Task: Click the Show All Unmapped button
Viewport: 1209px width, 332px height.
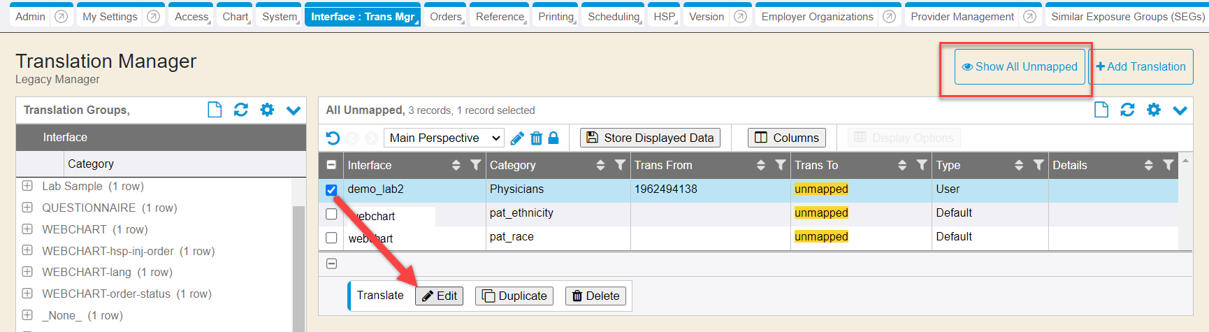Action: point(1020,67)
